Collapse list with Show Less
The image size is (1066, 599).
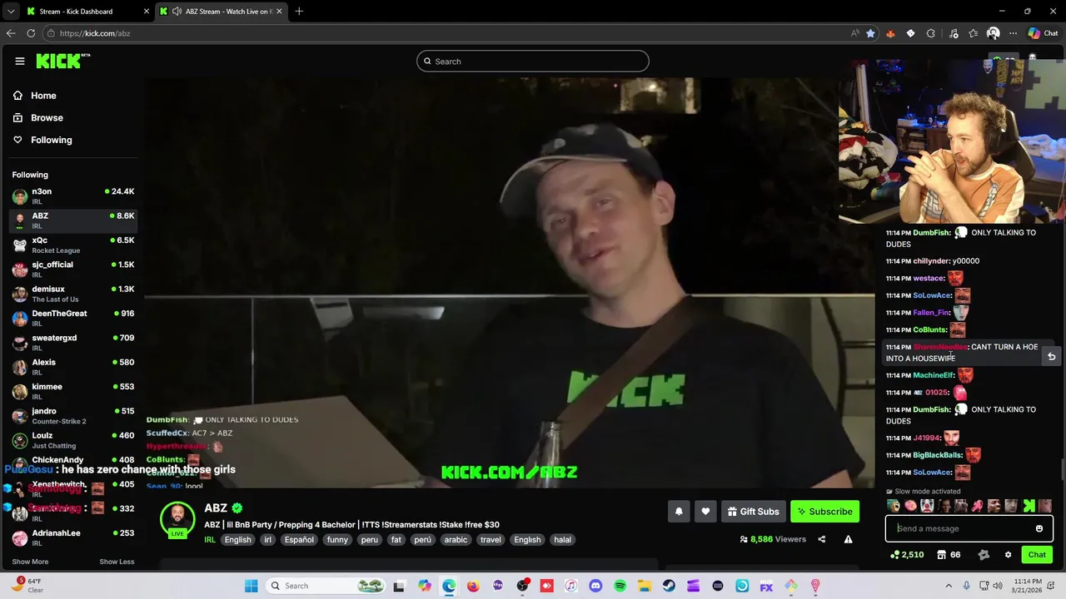pos(117,562)
